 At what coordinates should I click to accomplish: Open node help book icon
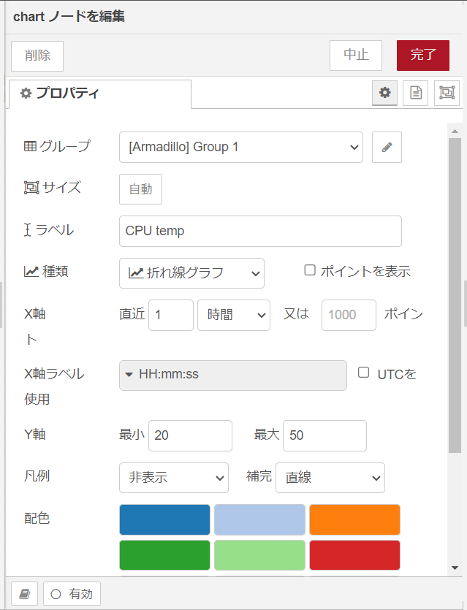tap(25, 594)
